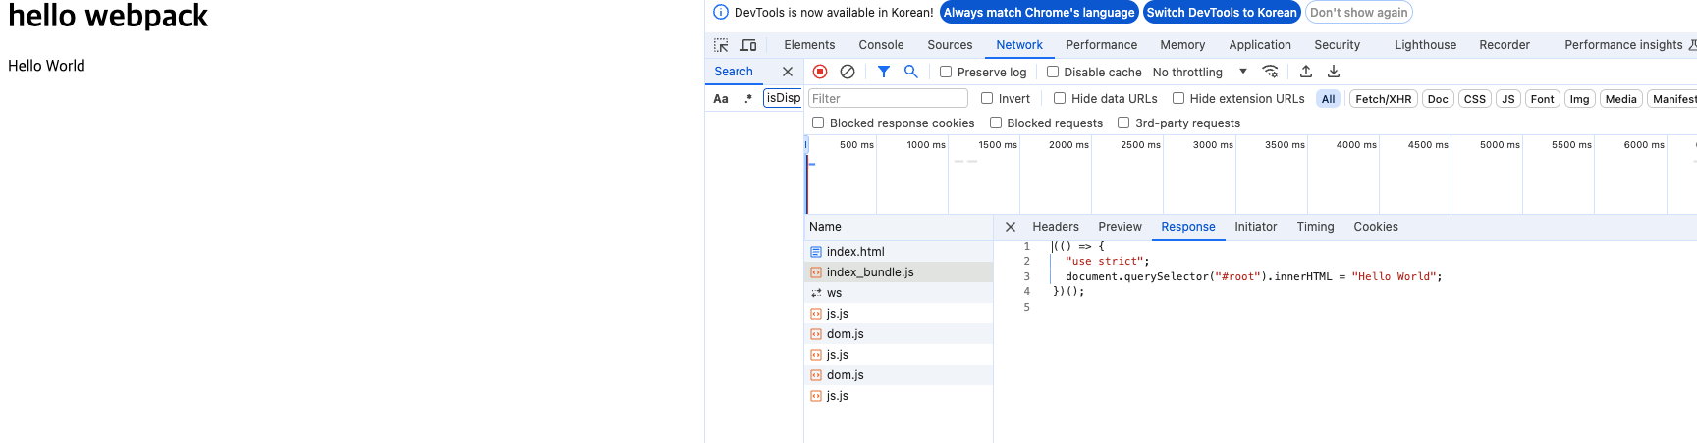Viewport: 1697px width, 443px height.
Task: Select the All request type filter
Action: point(1329,99)
